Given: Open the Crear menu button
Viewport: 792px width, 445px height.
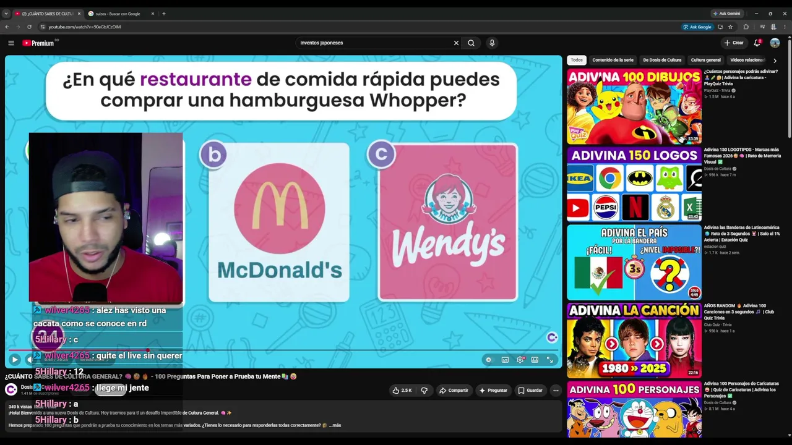Looking at the screenshot, I should [x=734, y=43].
